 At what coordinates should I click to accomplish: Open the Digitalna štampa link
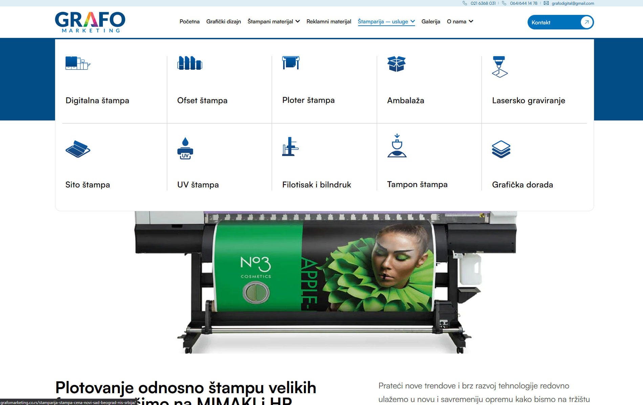click(x=97, y=101)
